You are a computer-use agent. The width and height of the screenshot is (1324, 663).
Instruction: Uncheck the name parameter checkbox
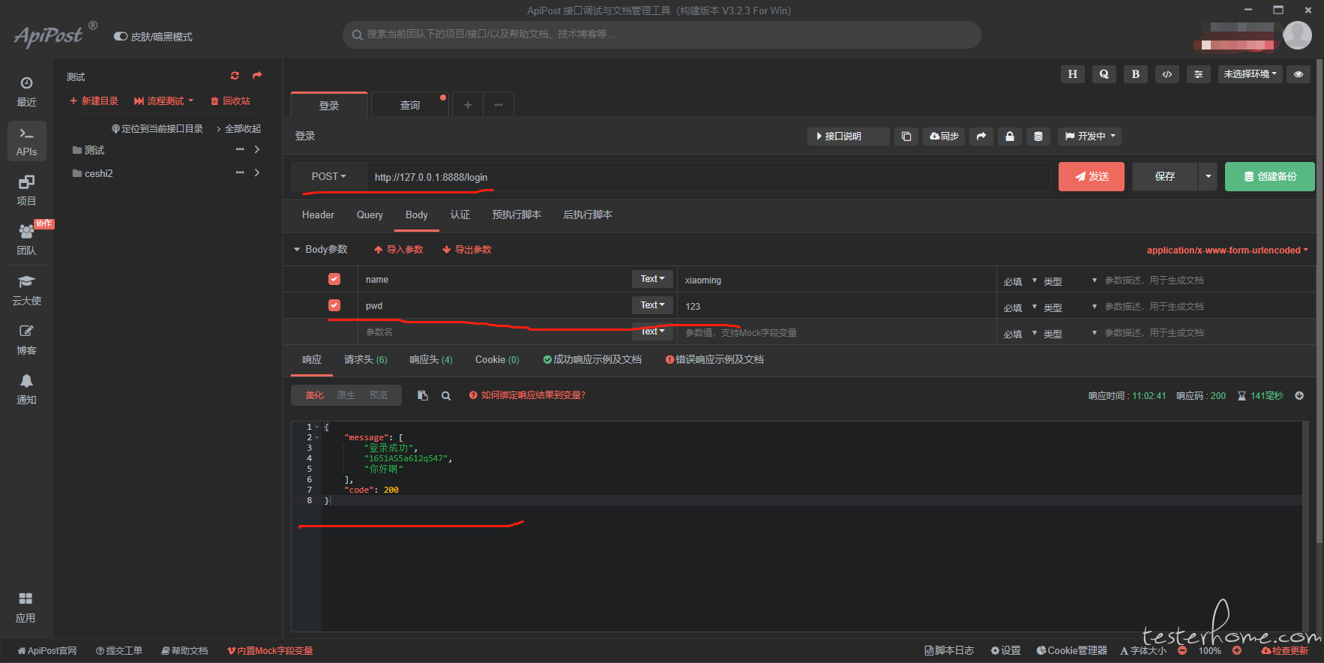tap(334, 279)
